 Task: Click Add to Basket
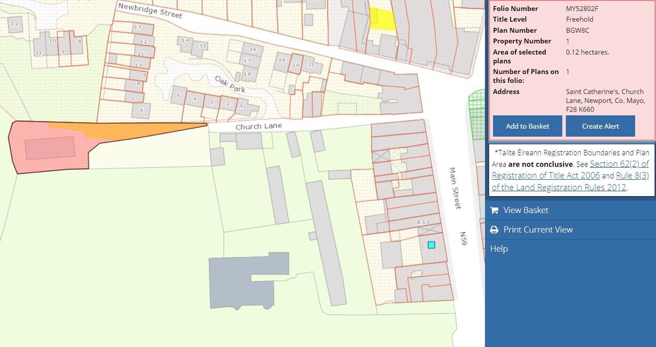pos(526,126)
